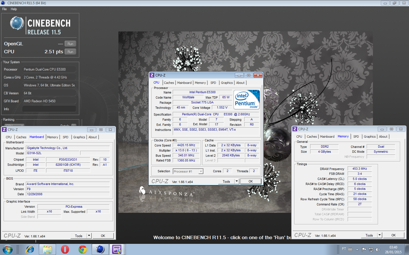Select SPD tab in Memory CPU-Z window
The image size is (409, 255).
click(356, 137)
